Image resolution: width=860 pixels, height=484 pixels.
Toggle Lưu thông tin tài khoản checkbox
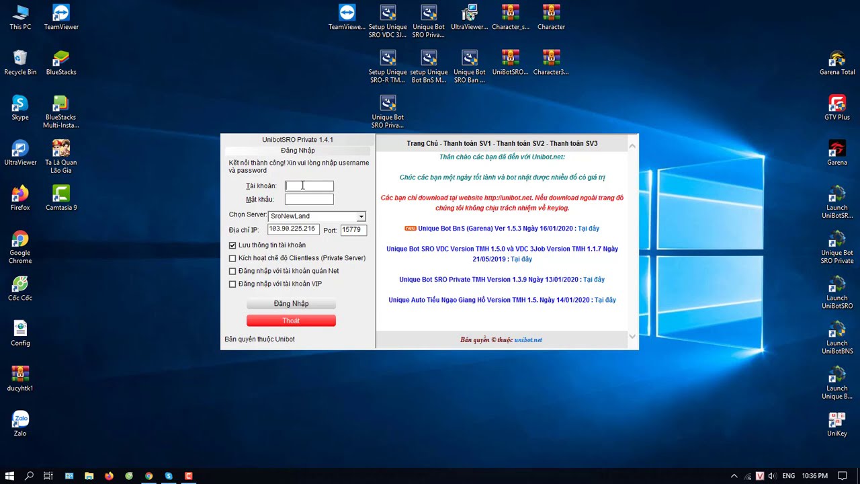click(x=232, y=245)
